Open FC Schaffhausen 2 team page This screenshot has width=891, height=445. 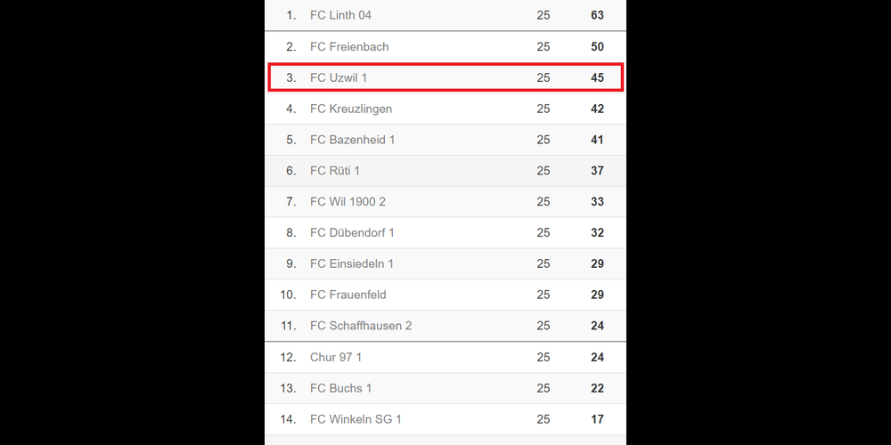point(361,326)
